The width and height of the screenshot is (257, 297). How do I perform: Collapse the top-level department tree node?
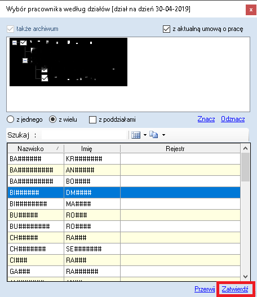coord(15,43)
